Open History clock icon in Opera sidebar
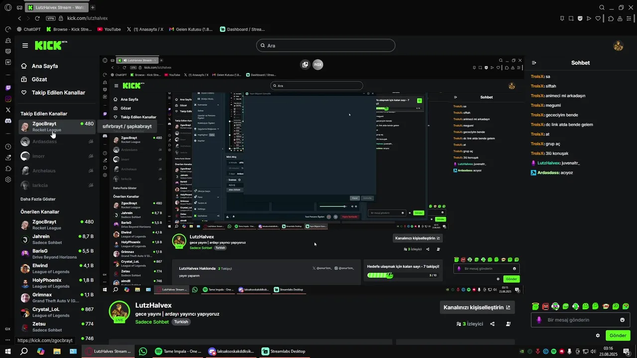 [x=8, y=147]
